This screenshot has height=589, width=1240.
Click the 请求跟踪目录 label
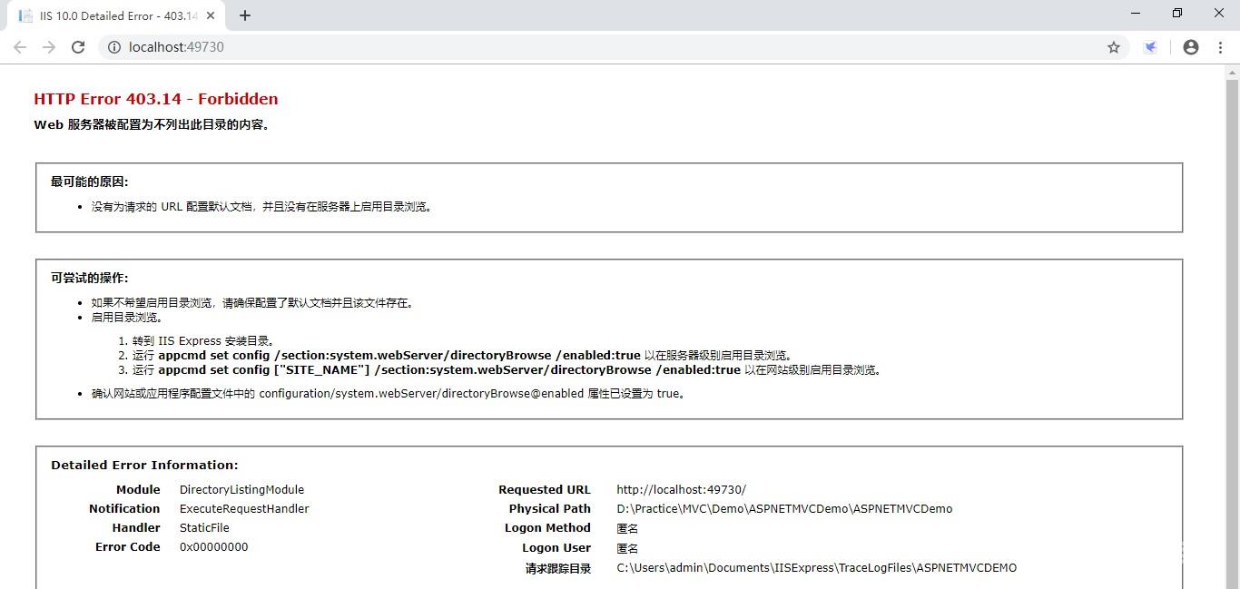point(558,568)
